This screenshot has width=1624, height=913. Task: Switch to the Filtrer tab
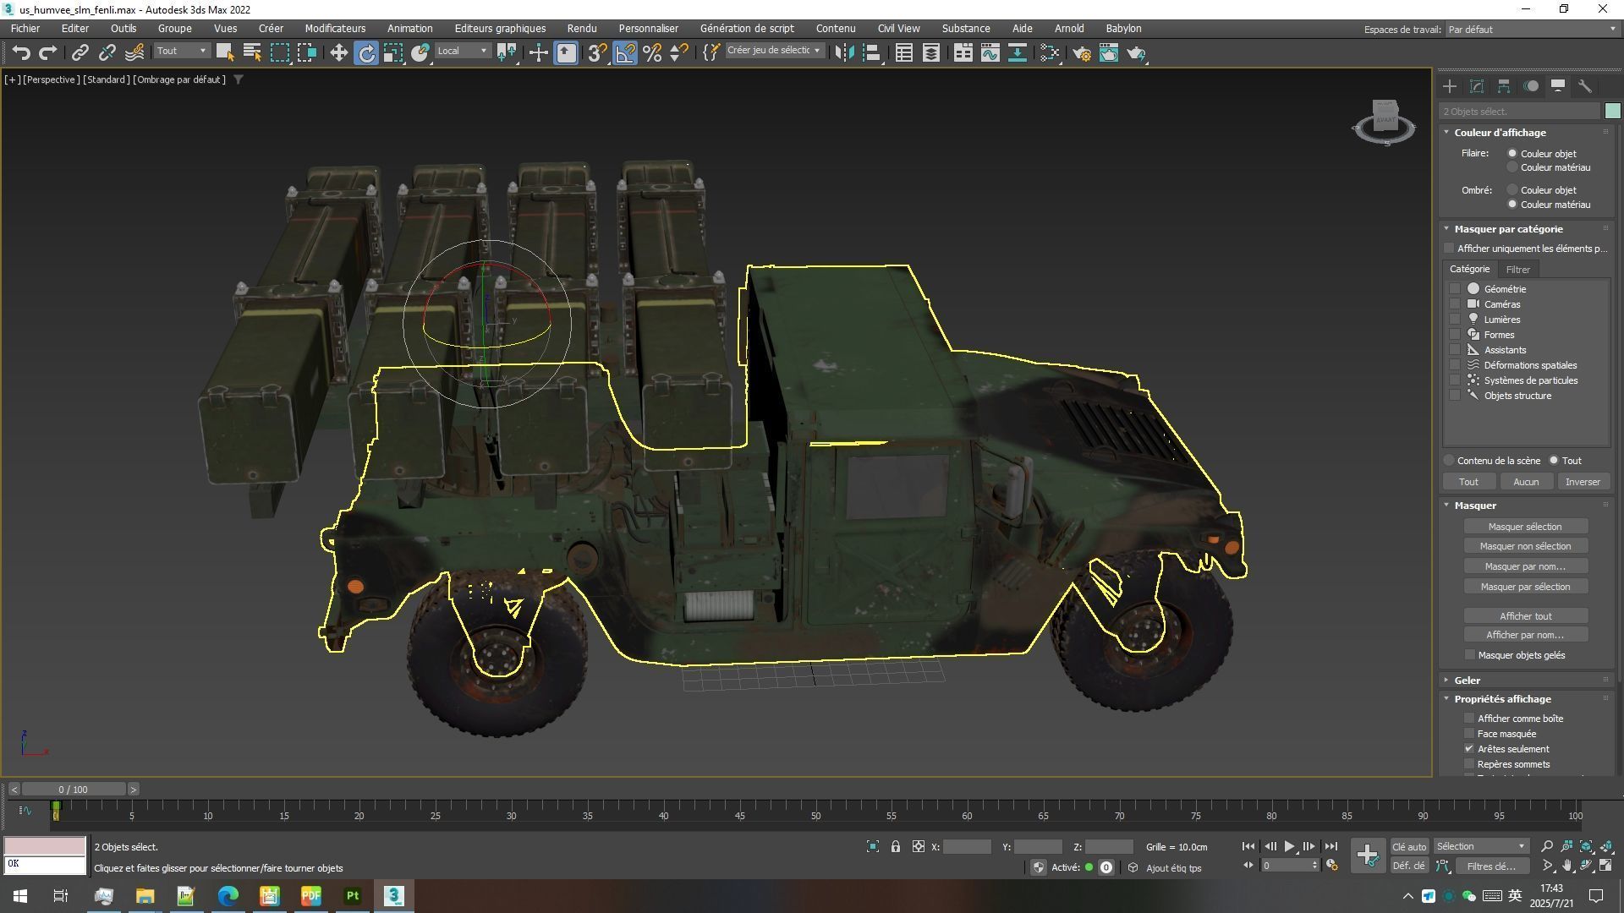point(1517,270)
